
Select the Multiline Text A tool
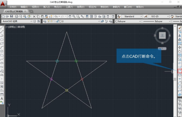(2, 99)
